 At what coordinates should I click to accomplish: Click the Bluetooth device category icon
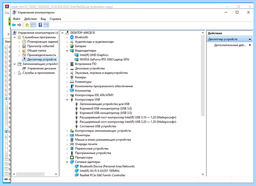[72, 37]
